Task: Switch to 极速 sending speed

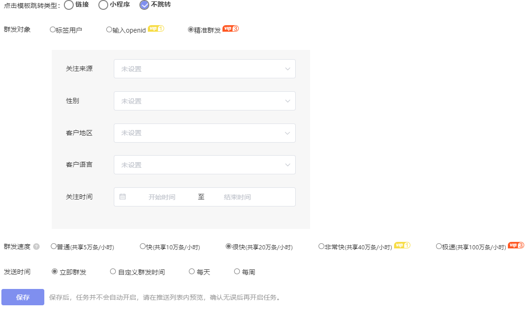Action: click(x=439, y=247)
